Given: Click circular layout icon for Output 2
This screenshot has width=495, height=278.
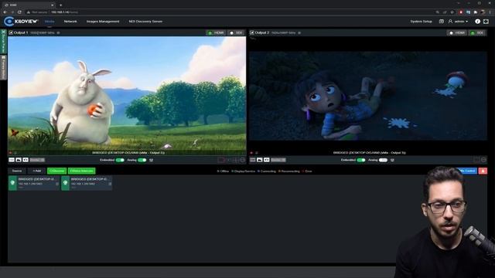Looking at the screenshot, I should click(483, 160).
